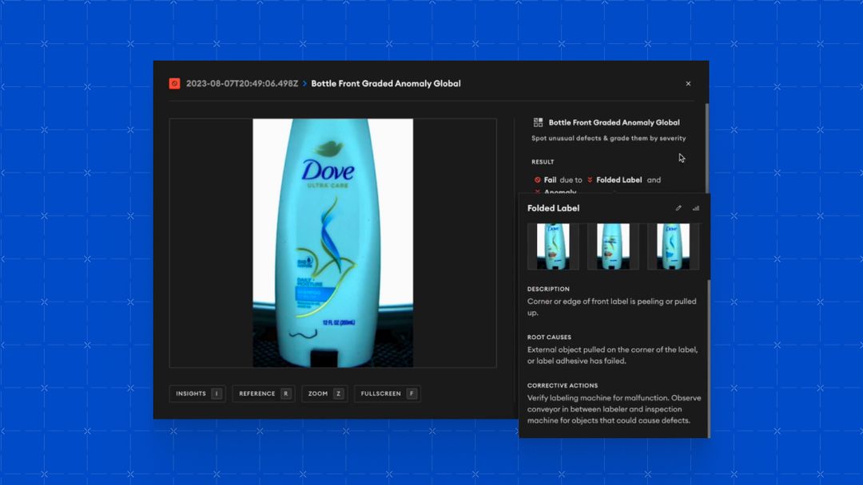Click the red X icon next to Anomaly
Screen dimensions: 863x485
[537, 192]
